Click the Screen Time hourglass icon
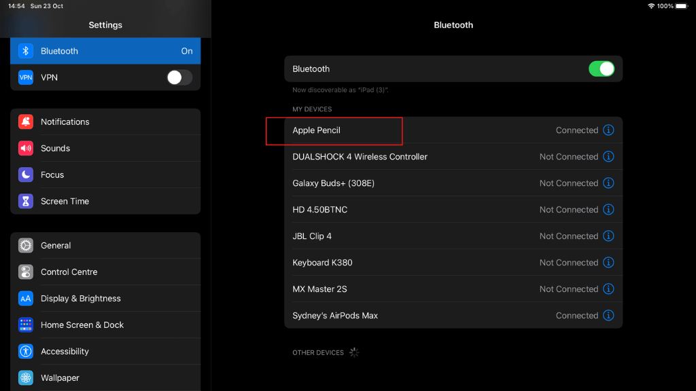The width and height of the screenshot is (696, 391). (26, 201)
